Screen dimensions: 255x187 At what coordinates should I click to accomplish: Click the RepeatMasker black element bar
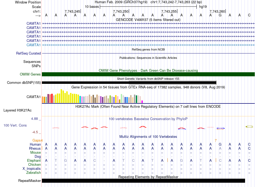coord(143,181)
